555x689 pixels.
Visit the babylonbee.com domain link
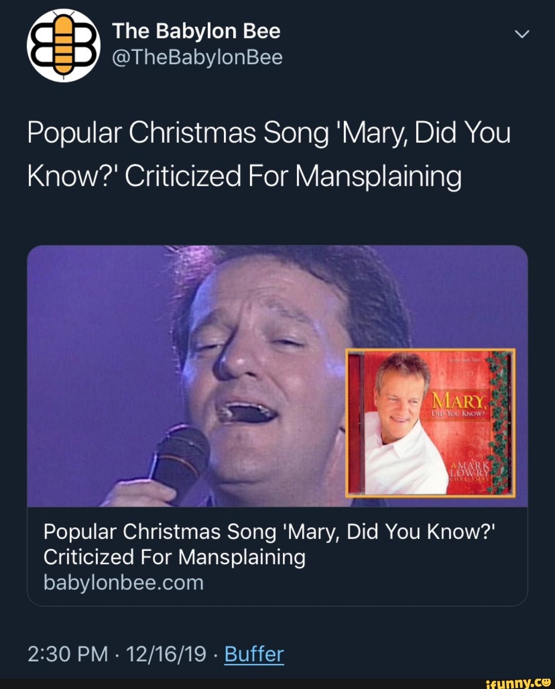tap(123, 583)
